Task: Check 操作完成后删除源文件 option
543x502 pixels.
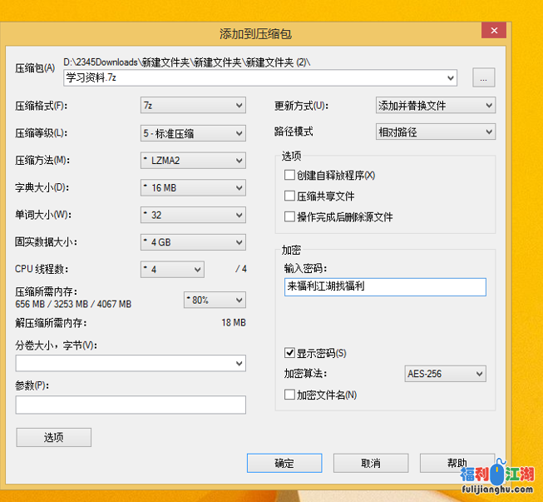Action: pos(290,216)
